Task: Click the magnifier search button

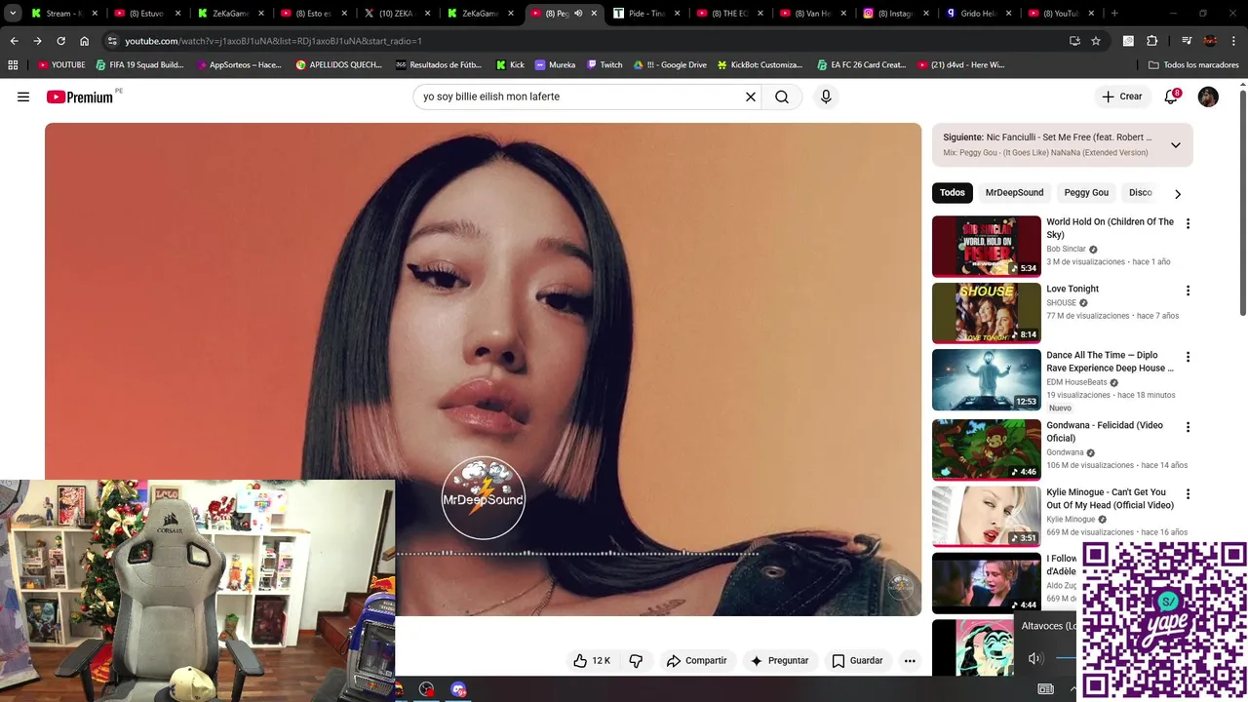Action: point(782,97)
